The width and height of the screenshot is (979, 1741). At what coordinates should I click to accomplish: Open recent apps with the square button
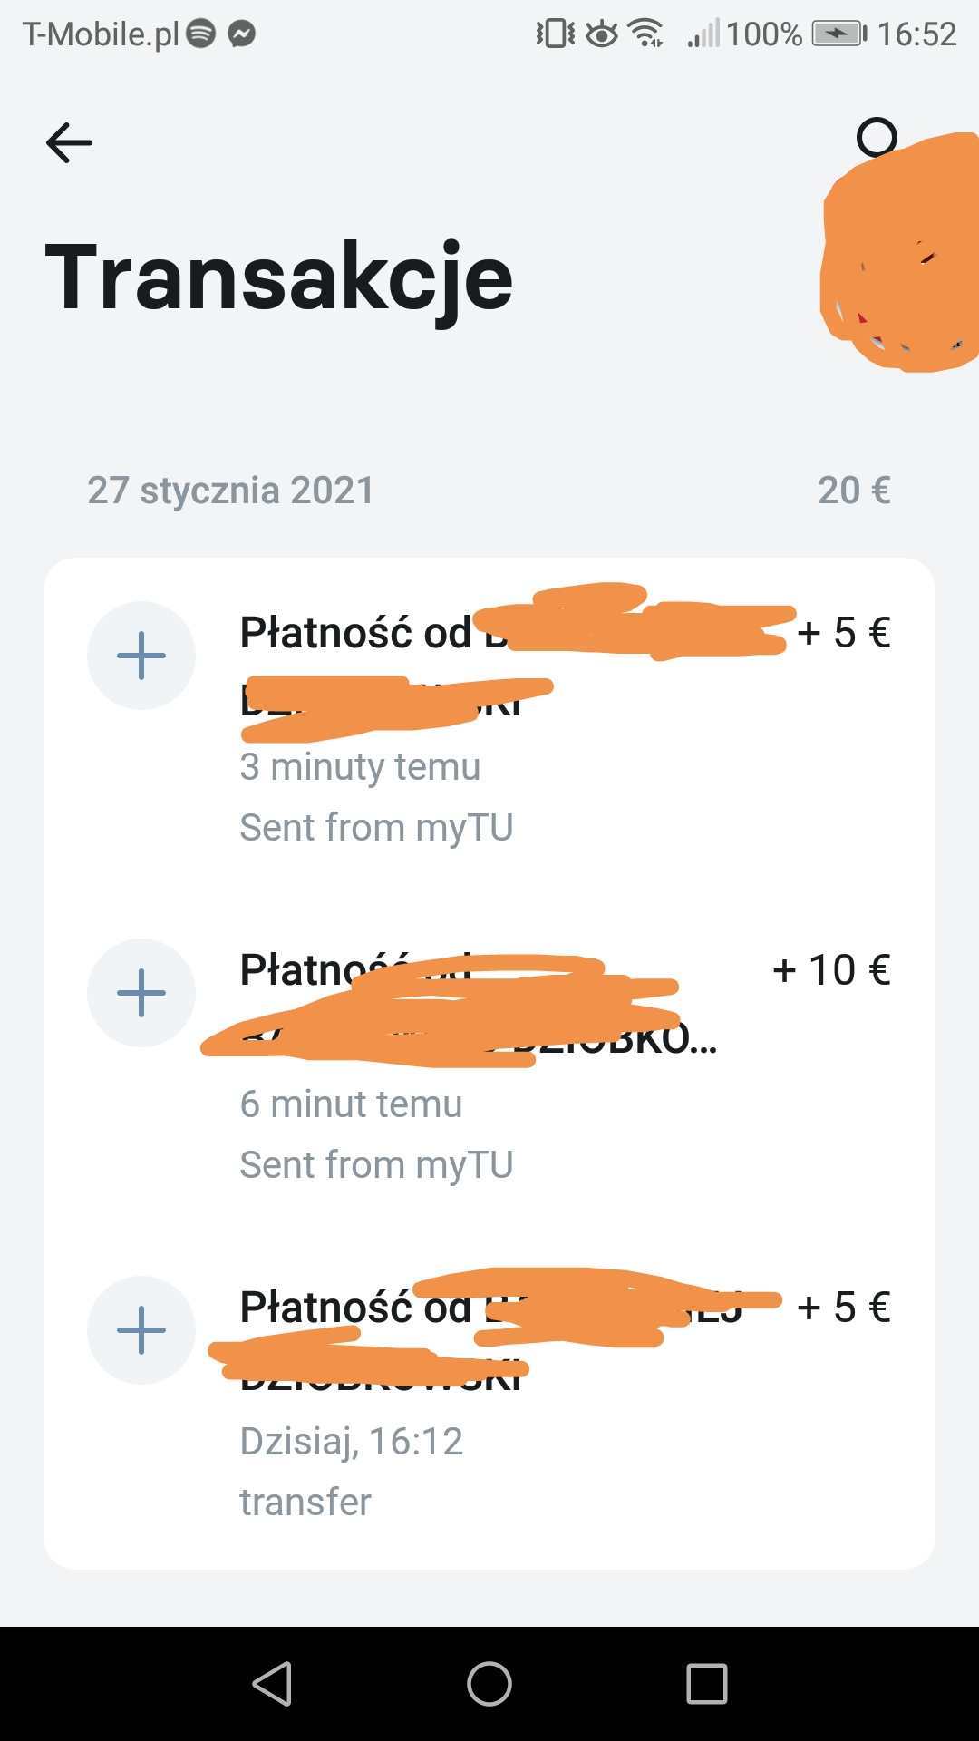(706, 1684)
